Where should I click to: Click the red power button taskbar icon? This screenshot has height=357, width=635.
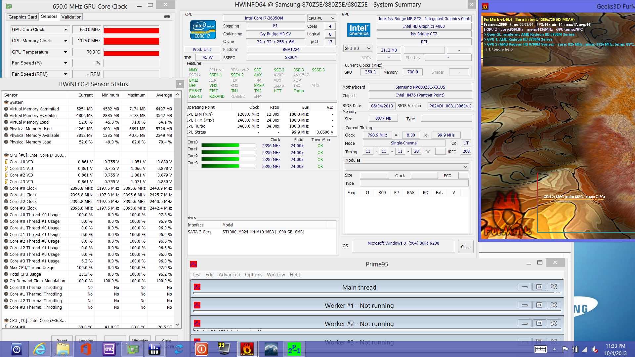[201, 349]
